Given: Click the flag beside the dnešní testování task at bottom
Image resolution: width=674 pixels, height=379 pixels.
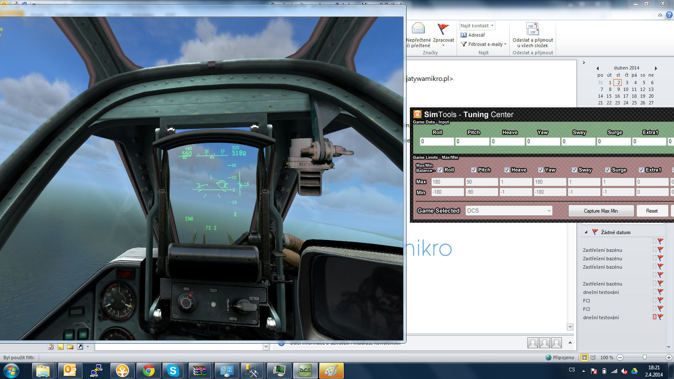Looking at the screenshot, I should pyautogui.click(x=660, y=317).
